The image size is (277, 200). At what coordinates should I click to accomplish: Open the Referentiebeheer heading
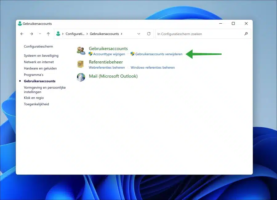tap(106, 62)
